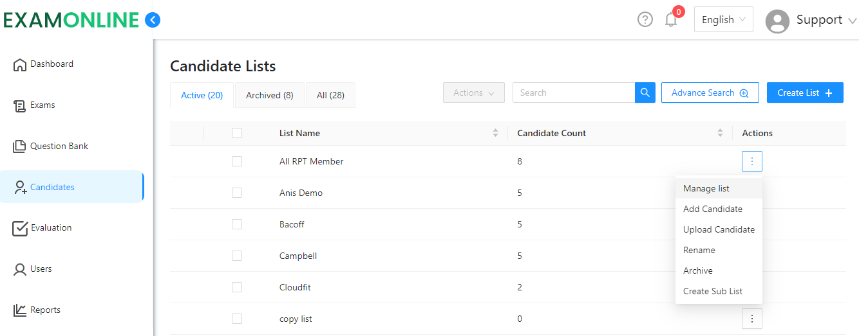859x336 pixels.
Task: Expand the Support user menu
Action: [x=811, y=21]
